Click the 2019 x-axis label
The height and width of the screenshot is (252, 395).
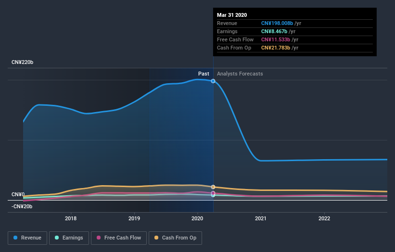[134, 218]
